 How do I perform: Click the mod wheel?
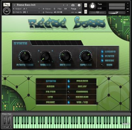pos(9,120)
